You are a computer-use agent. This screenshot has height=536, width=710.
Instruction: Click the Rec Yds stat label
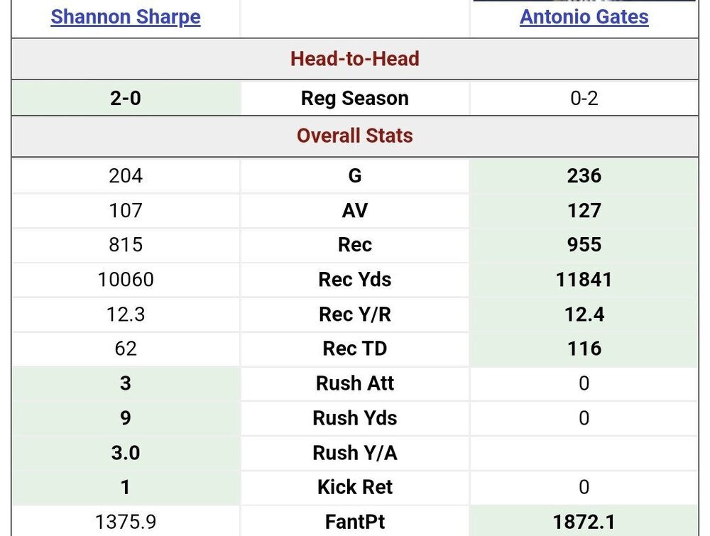coord(354,279)
